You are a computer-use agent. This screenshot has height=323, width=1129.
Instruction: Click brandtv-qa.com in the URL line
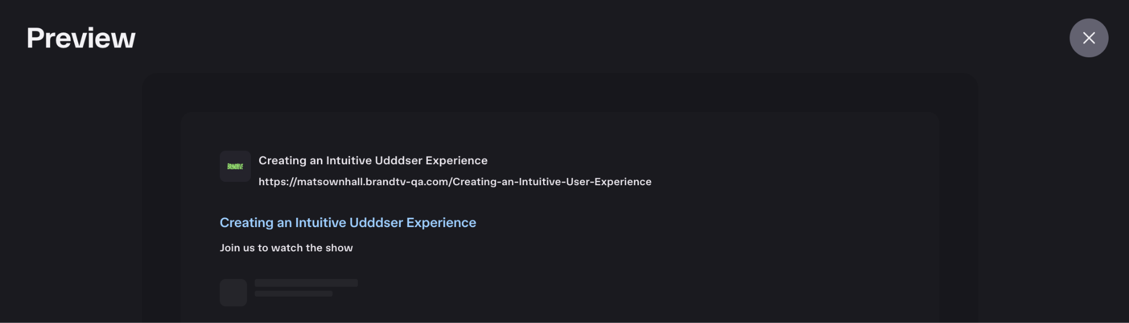[x=407, y=182]
